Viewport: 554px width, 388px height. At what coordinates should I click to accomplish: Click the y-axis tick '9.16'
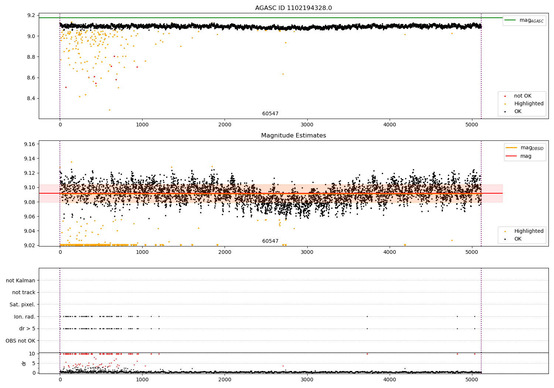[x=30, y=144]
